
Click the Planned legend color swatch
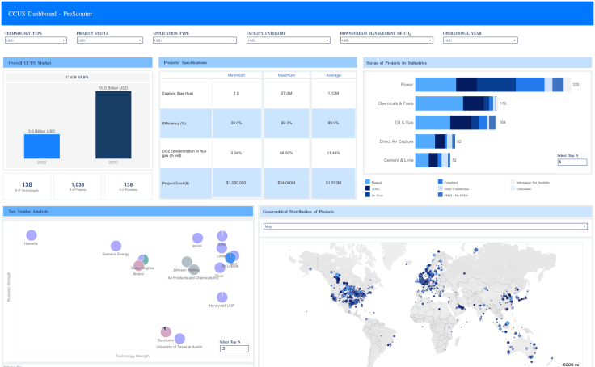coord(368,182)
